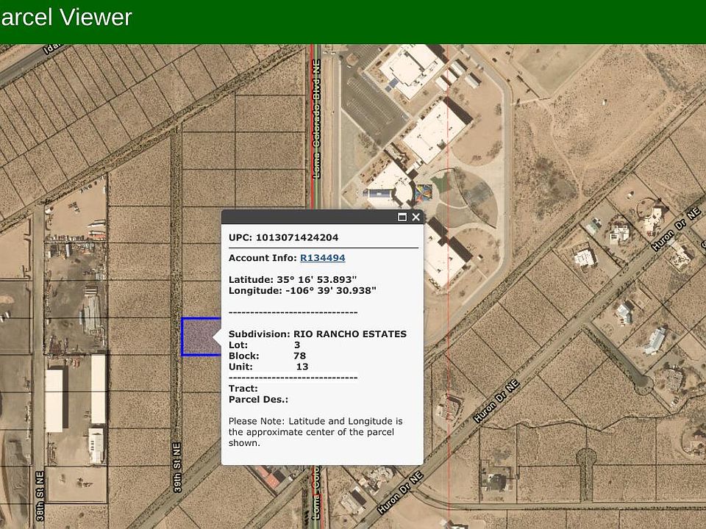Click the 38th St NE map label
706x529 pixels.
[x=40, y=496]
